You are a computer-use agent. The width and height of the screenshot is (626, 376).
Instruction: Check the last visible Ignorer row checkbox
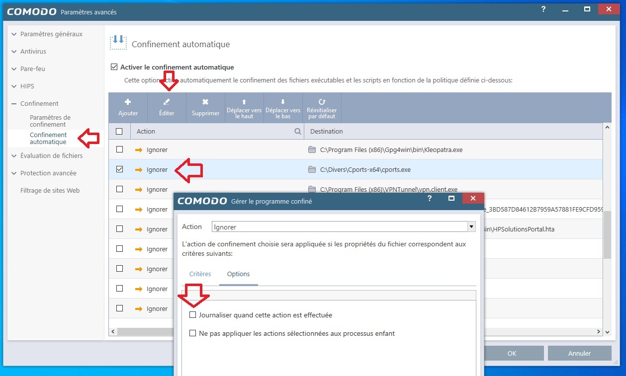(119, 308)
